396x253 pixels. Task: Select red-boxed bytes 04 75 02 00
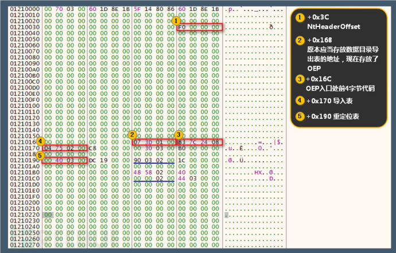point(64,147)
